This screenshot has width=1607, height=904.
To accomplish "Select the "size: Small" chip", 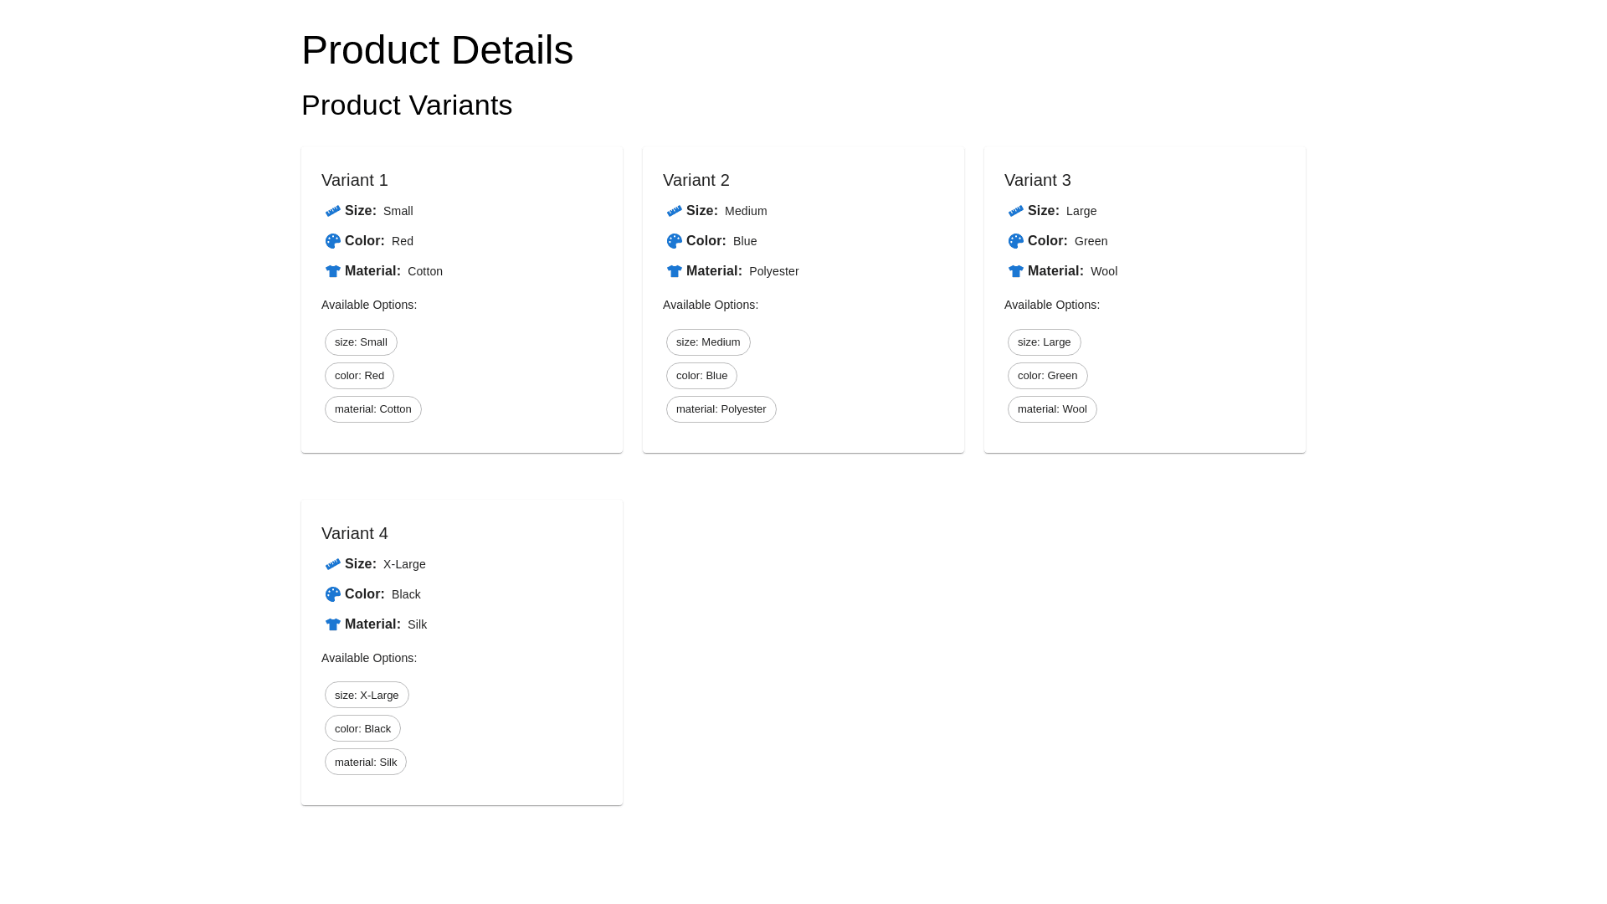I will 361,342.
